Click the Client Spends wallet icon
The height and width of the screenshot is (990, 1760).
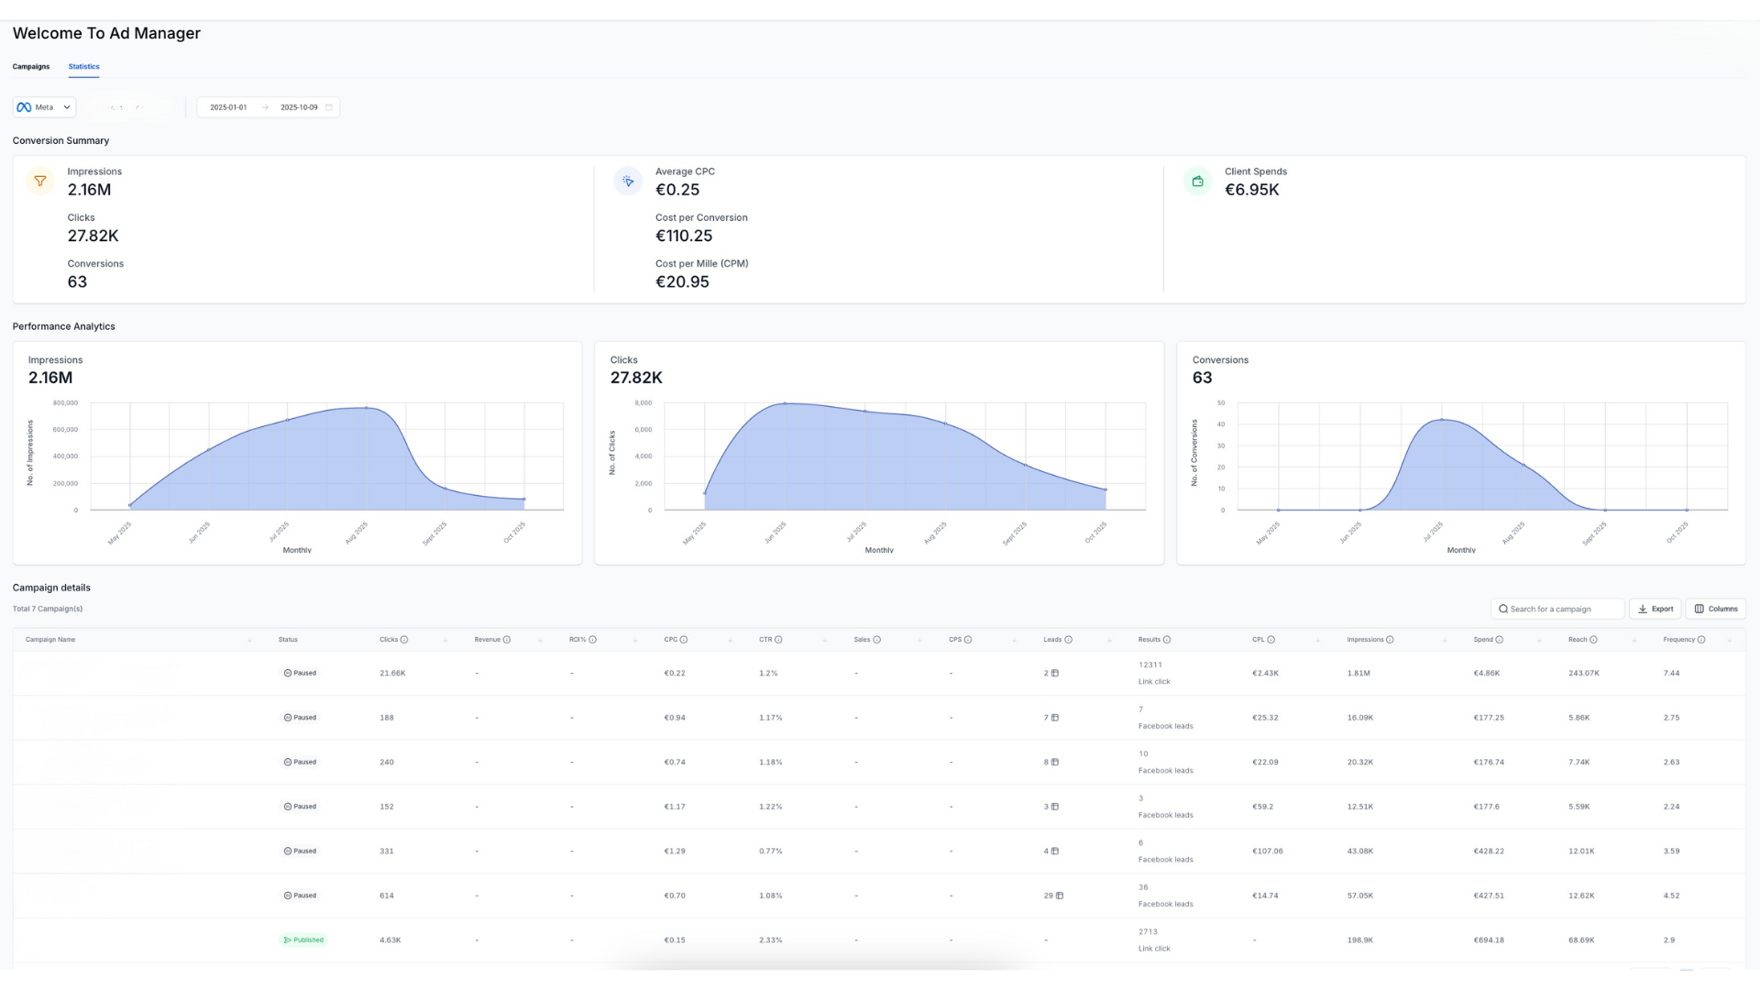click(x=1197, y=181)
